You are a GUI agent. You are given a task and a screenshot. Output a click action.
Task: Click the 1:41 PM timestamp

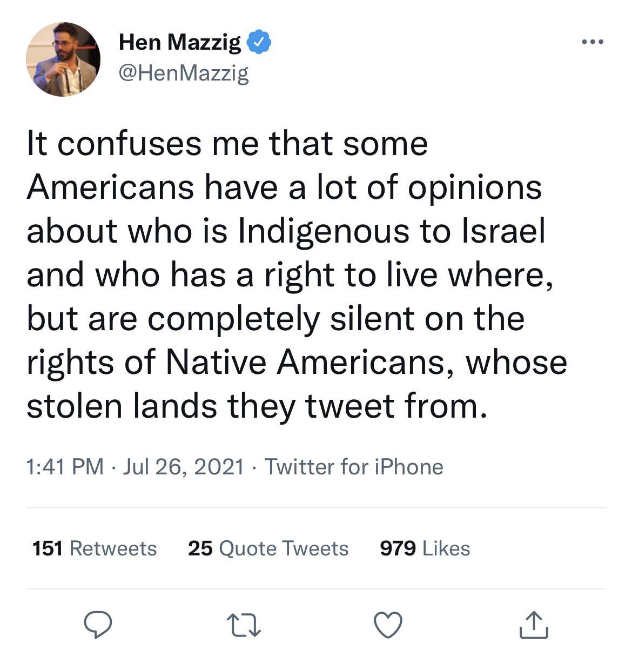(x=65, y=467)
